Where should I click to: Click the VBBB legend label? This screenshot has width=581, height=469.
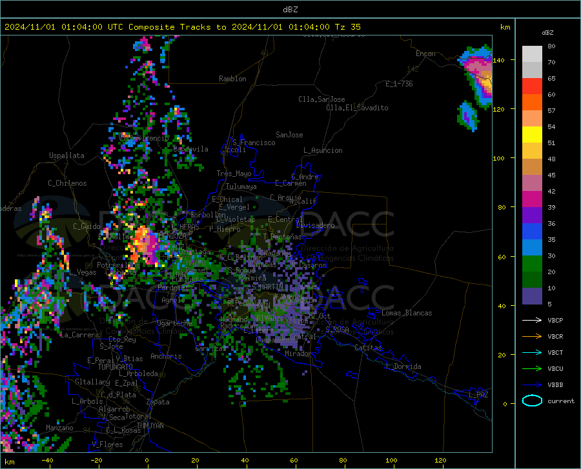pyautogui.click(x=555, y=384)
